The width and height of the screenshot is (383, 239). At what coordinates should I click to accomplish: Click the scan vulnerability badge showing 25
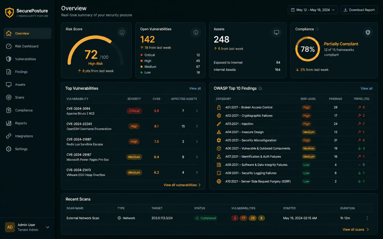tap(253, 218)
